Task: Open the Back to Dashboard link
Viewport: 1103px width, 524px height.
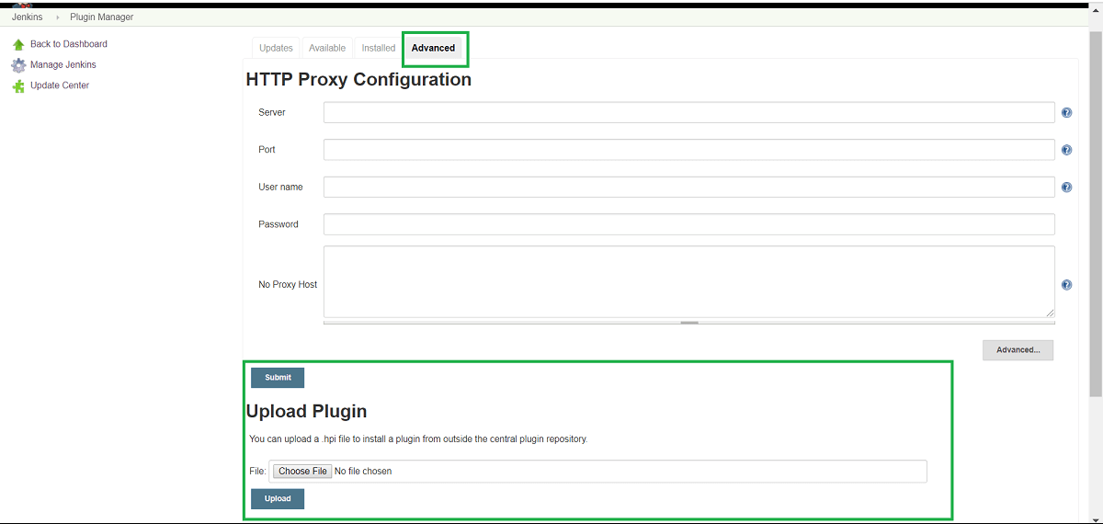Action: (x=69, y=44)
